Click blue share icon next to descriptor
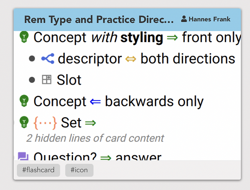Viewport: 250px width, 190px height. point(48,58)
